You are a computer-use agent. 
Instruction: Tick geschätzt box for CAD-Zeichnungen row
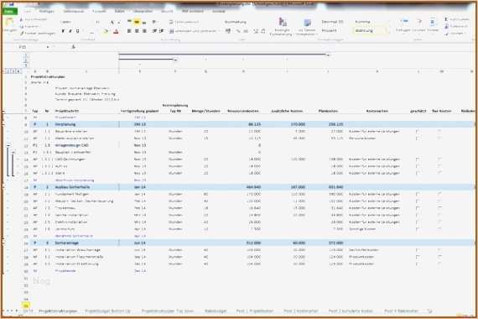[x=418, y=159]
